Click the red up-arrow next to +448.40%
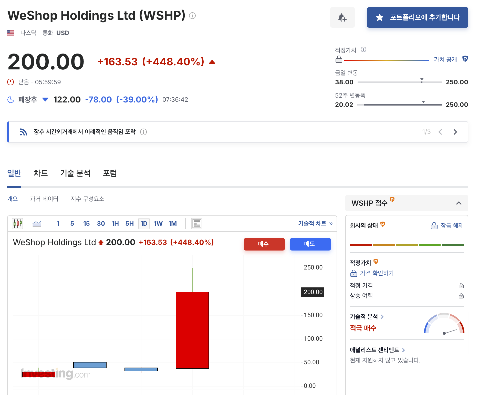Image resolution: width=478 pixels, height=395 pixels. 212,62
